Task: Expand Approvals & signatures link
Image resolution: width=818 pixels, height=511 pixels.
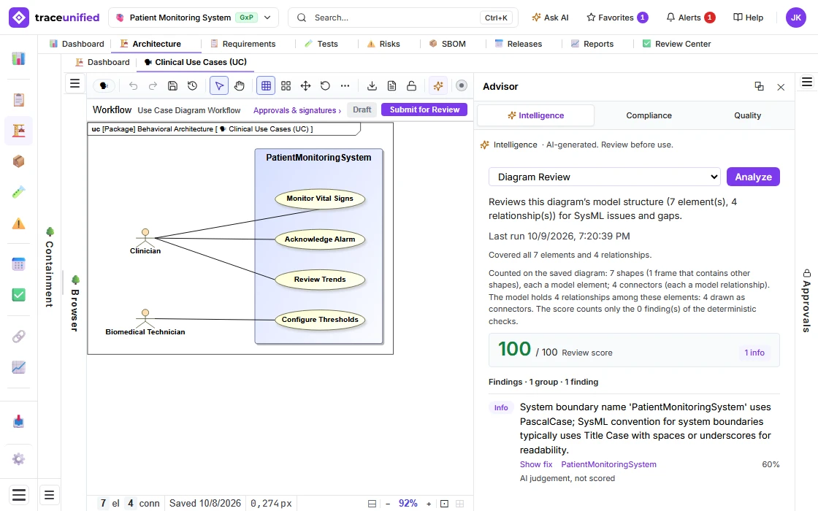Action: tap(297, 110)
